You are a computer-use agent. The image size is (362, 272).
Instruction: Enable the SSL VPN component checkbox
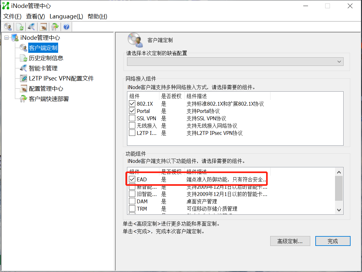pyautogui.click(x=132, y=118)
